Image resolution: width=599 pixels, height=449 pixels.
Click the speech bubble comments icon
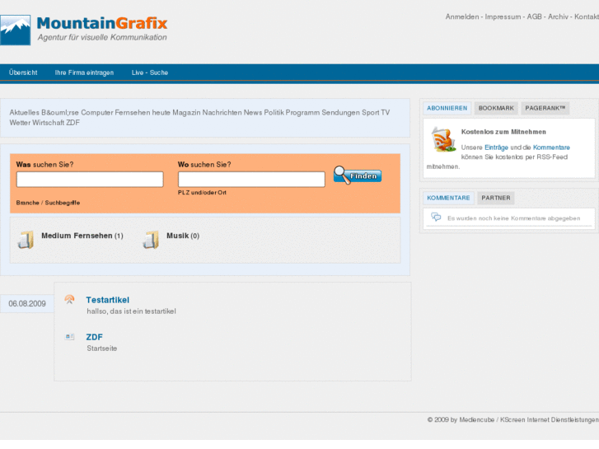coord(436,218)
